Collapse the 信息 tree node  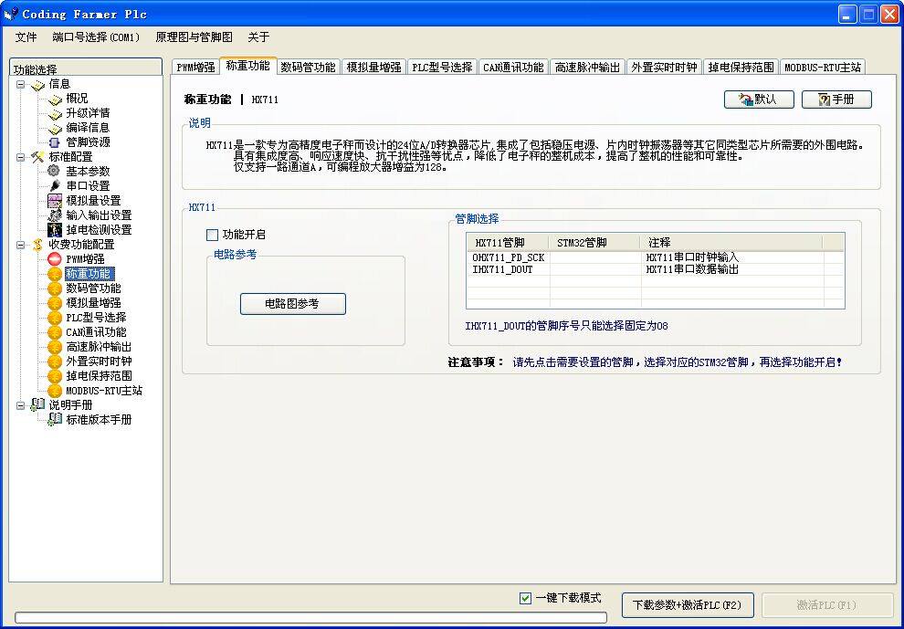pos(21,84)
